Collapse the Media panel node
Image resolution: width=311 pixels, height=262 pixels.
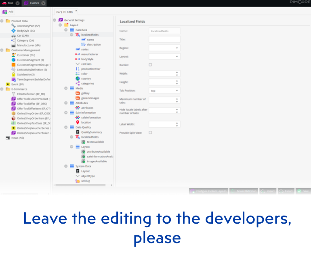(x=66, y=88)
